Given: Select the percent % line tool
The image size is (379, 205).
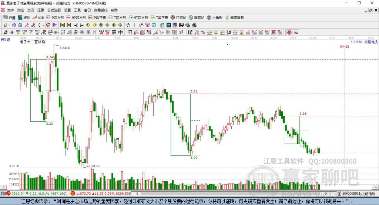Looking at the screenshot, I should [x=203, y=32].
